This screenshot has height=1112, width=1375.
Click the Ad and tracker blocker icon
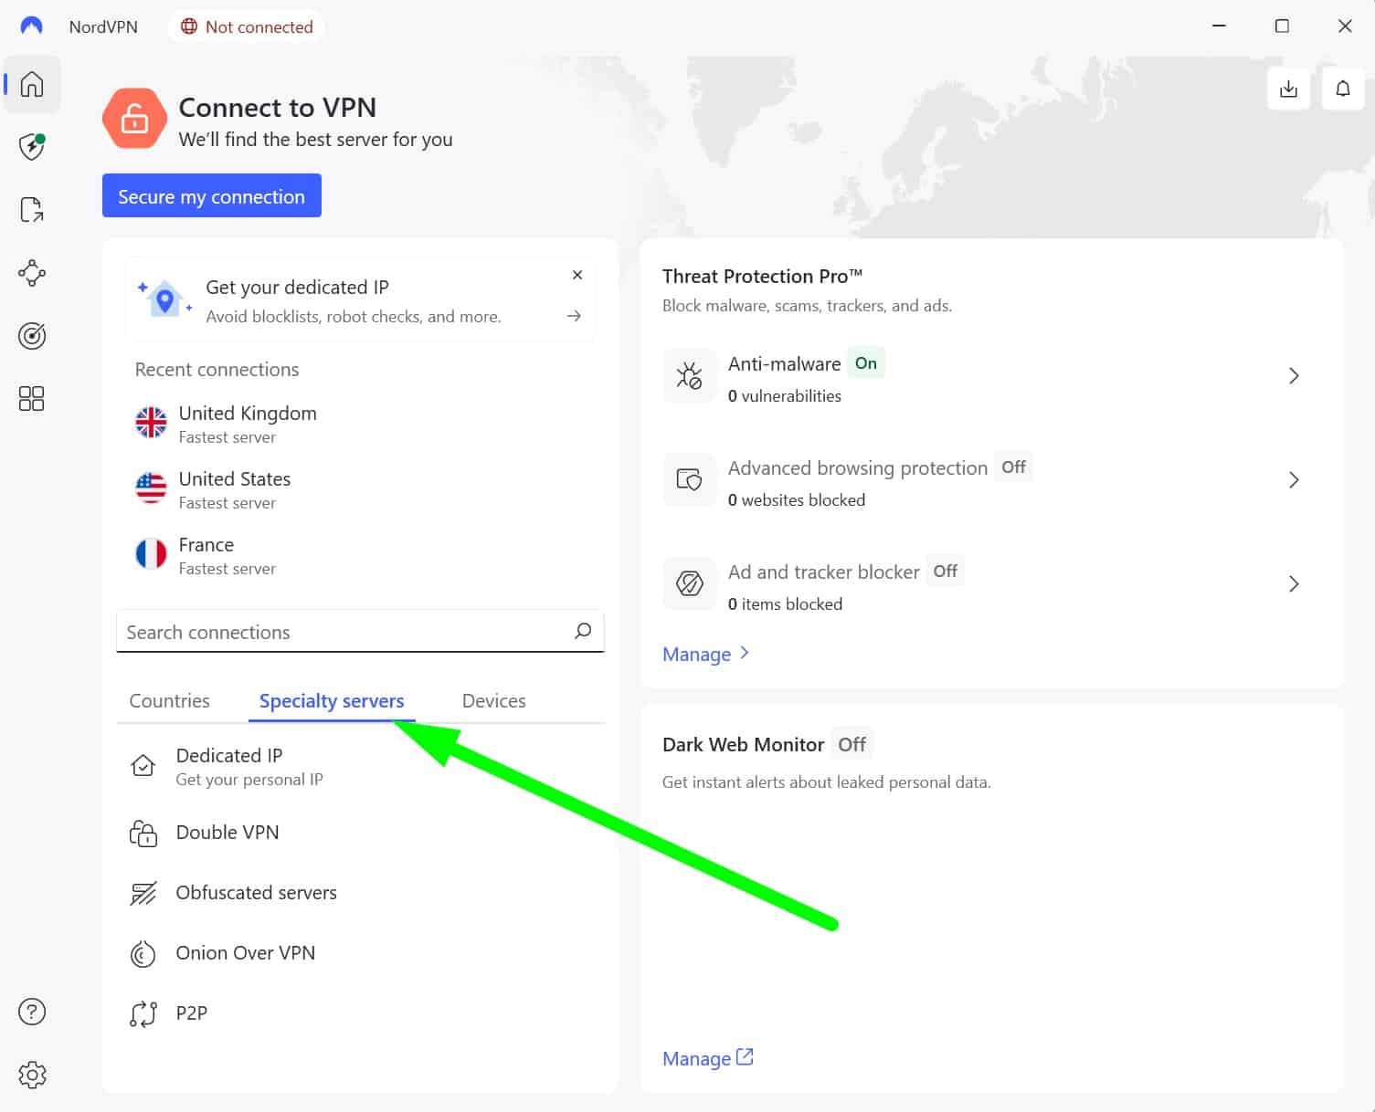pyautogui.click(x=690, y=584)
